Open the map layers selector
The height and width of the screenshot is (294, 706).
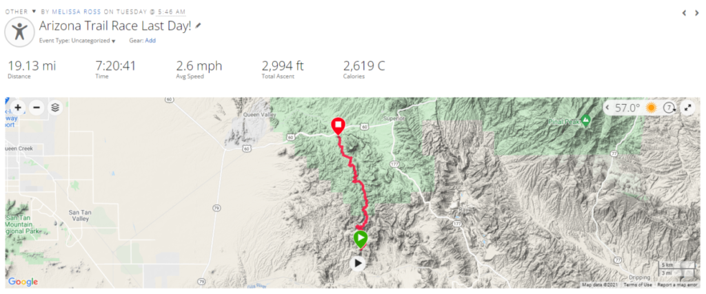[x=55, y=108]
